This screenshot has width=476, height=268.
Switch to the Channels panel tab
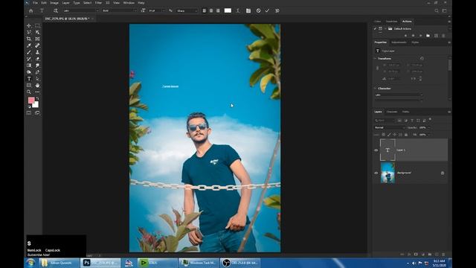(x=392, y=112)
